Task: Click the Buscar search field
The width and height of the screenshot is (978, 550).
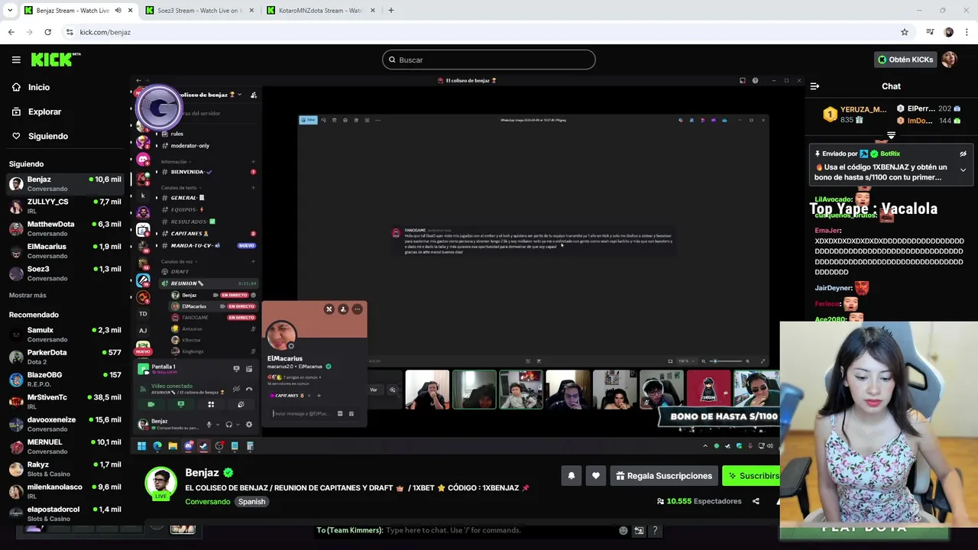Action: click(x=489, y=60)
